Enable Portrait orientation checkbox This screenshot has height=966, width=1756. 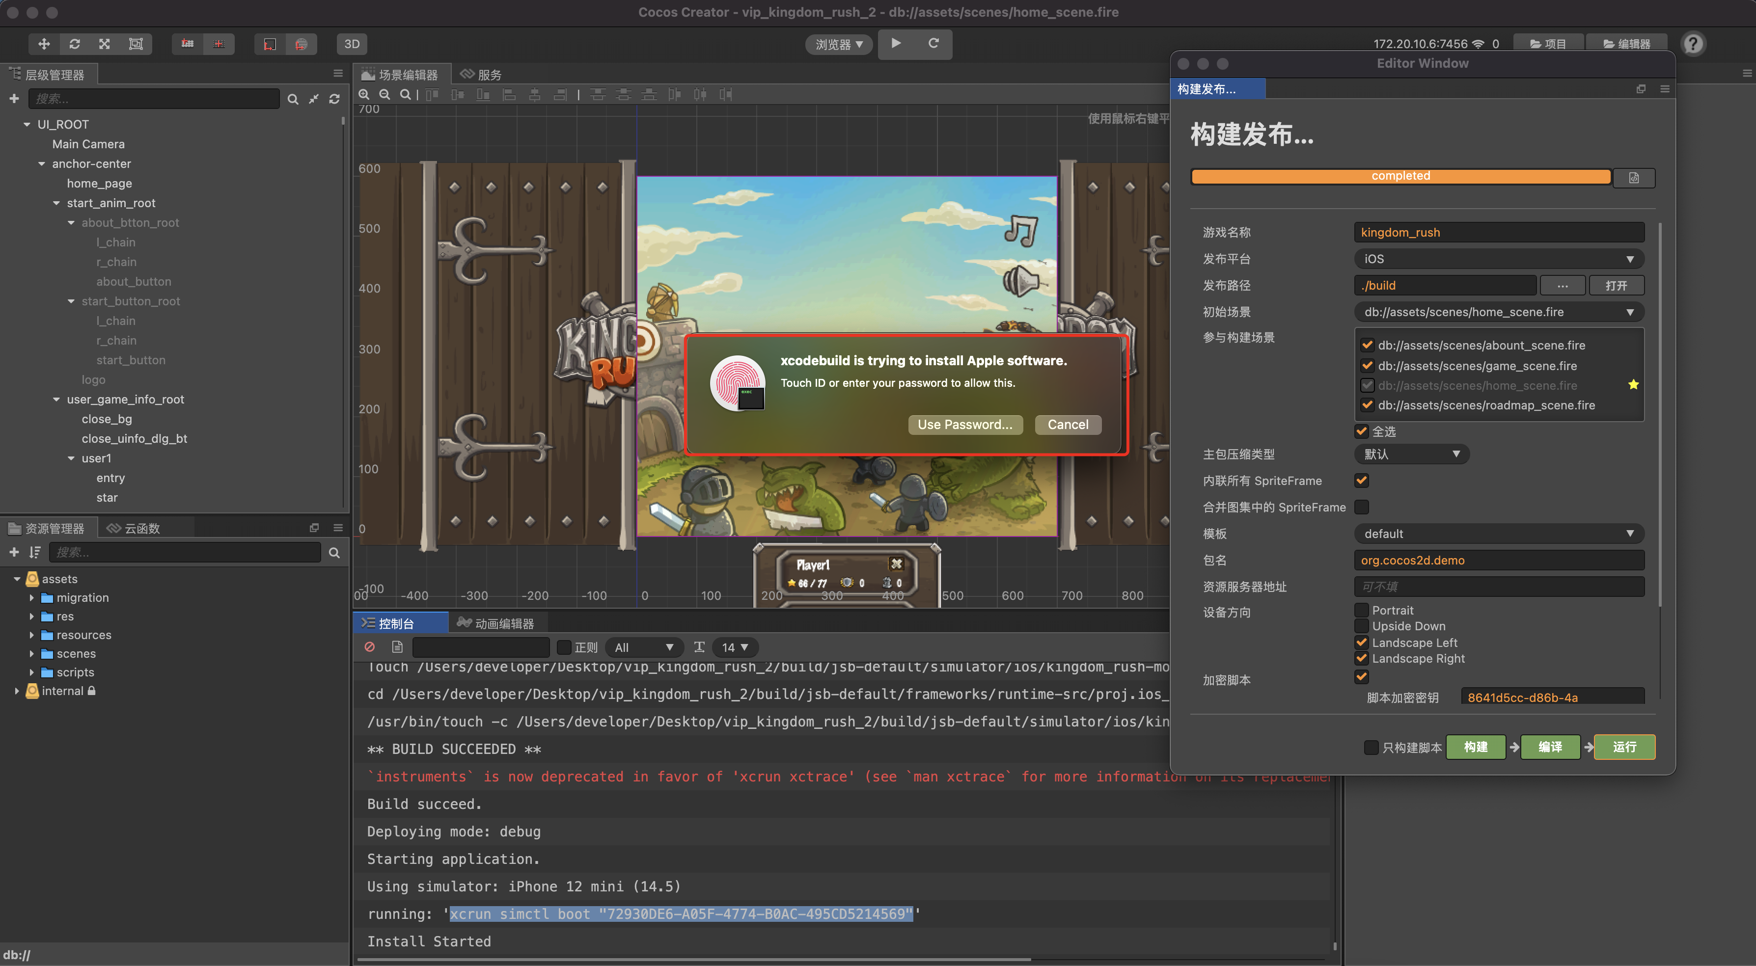click(1361, 610)
